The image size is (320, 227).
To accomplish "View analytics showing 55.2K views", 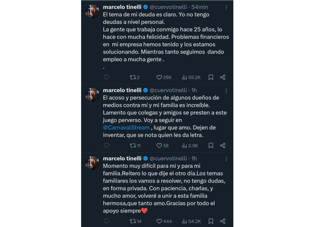I will click(x=184, y=77).
